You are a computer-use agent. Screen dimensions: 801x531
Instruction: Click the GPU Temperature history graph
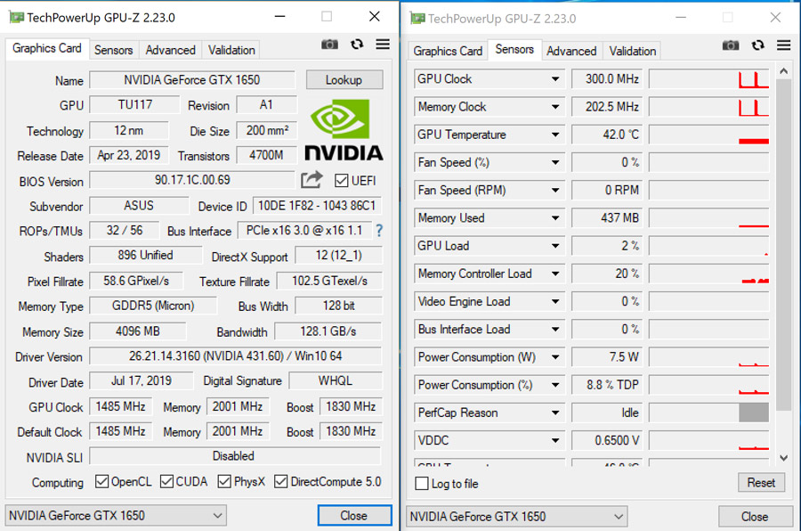(709, 135)
